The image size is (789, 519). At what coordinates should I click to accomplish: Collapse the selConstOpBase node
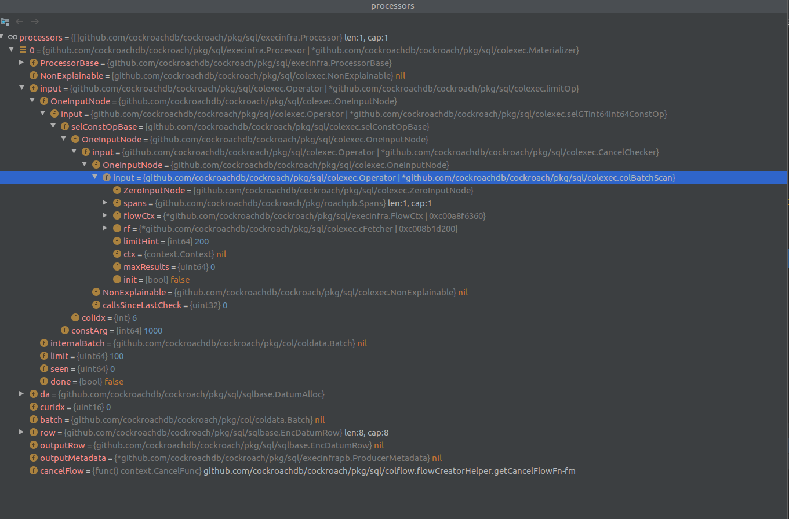point(53,126)
